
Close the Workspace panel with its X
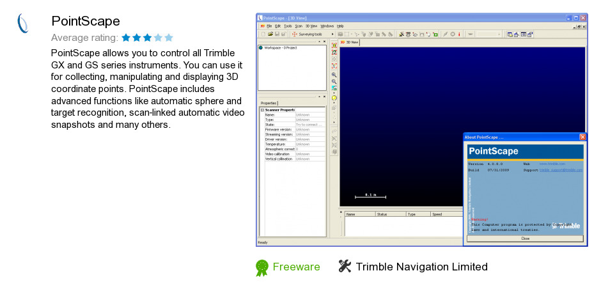point(324,42)
